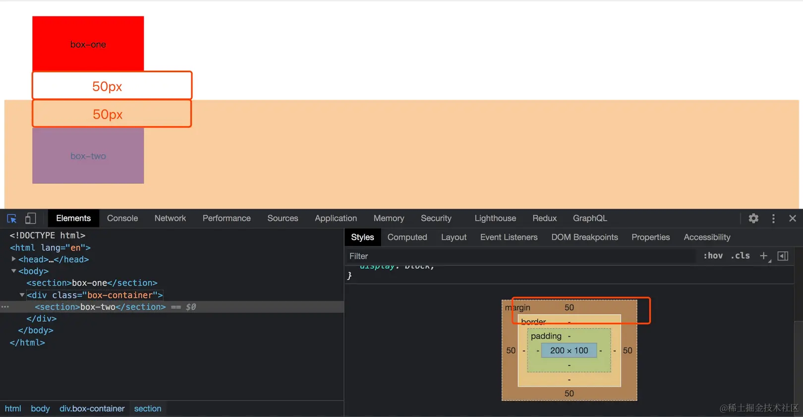Switch to the Computed sidebar tab
The image size is (803, 417).
[407, 237]
